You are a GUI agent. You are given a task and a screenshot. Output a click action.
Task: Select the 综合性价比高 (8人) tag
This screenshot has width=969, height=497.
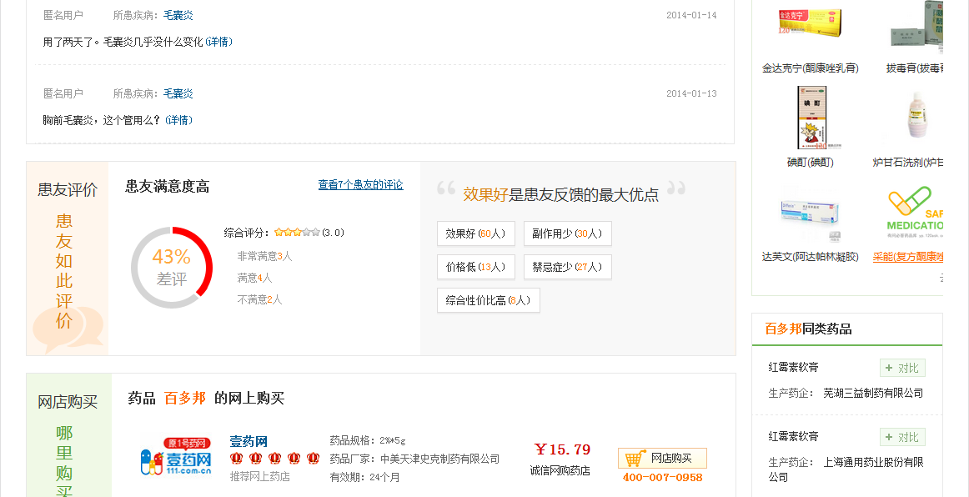[x=488, y=300]
